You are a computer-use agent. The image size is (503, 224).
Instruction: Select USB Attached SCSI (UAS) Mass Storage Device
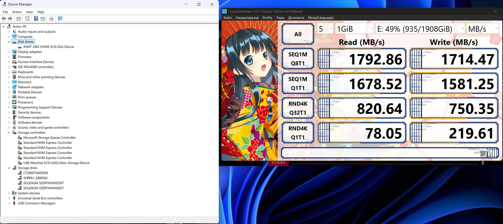point(56,163)
